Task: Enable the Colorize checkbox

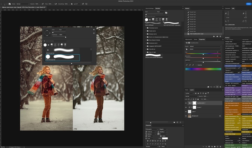Action: pos(196,65)
